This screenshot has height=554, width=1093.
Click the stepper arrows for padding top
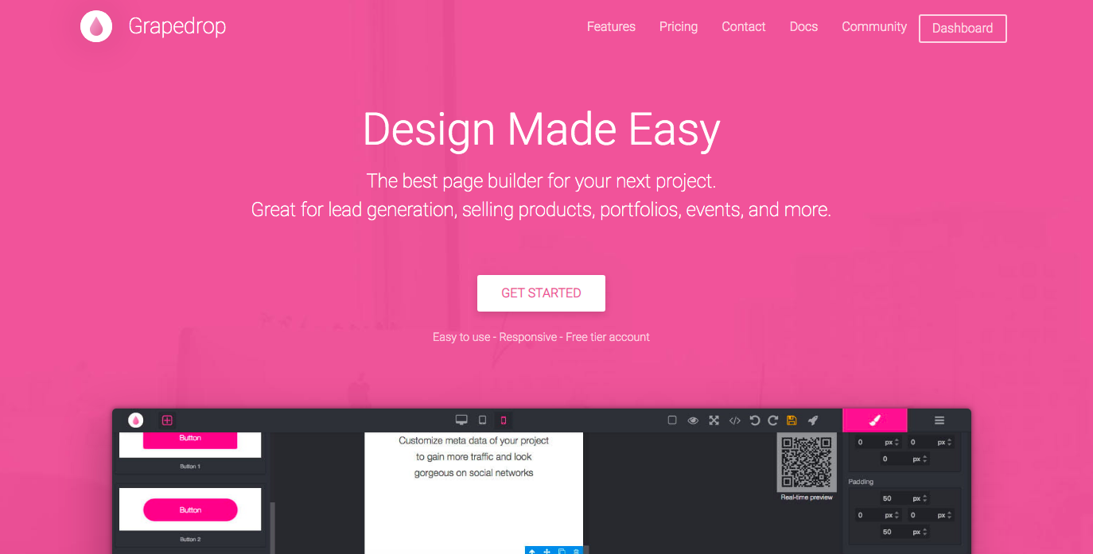(924, 499)
